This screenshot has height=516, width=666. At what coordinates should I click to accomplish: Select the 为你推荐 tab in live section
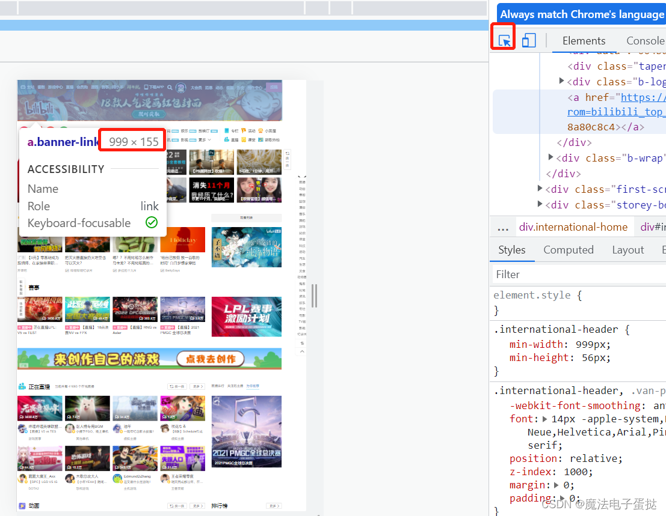253,386
